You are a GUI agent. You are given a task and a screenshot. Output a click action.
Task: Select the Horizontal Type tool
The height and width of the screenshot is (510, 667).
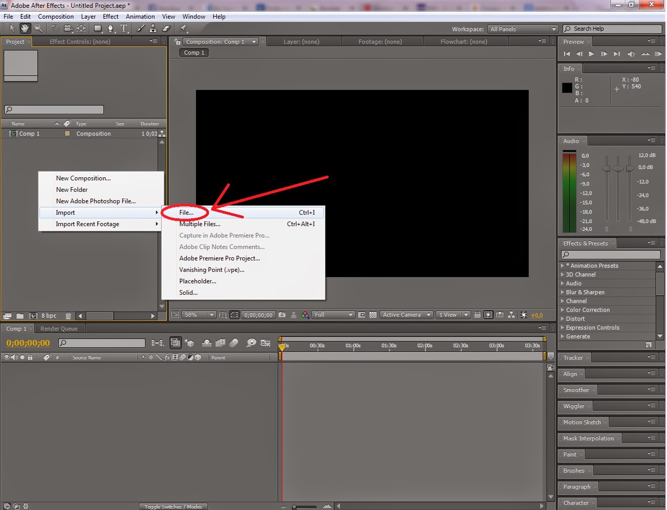click(124, 29)
